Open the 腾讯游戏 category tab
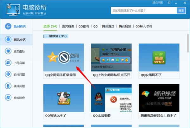This screenshot has width=190, height=128. [x=108, y=26]
